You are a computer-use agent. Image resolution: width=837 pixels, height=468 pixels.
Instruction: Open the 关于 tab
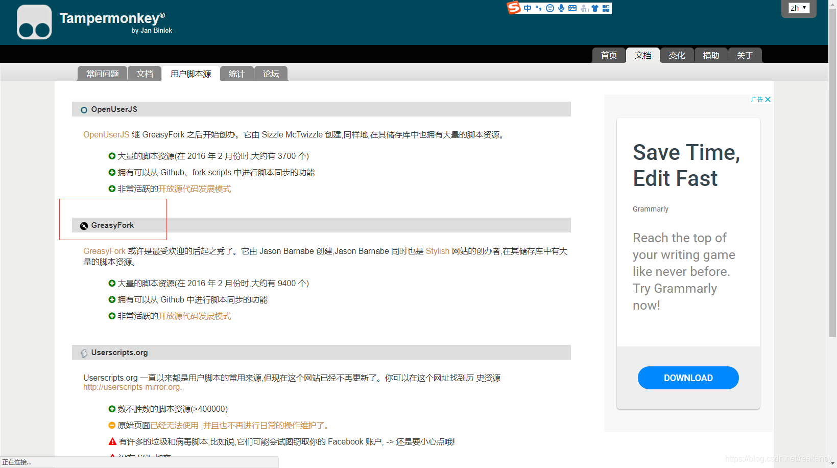pos(745,55)
